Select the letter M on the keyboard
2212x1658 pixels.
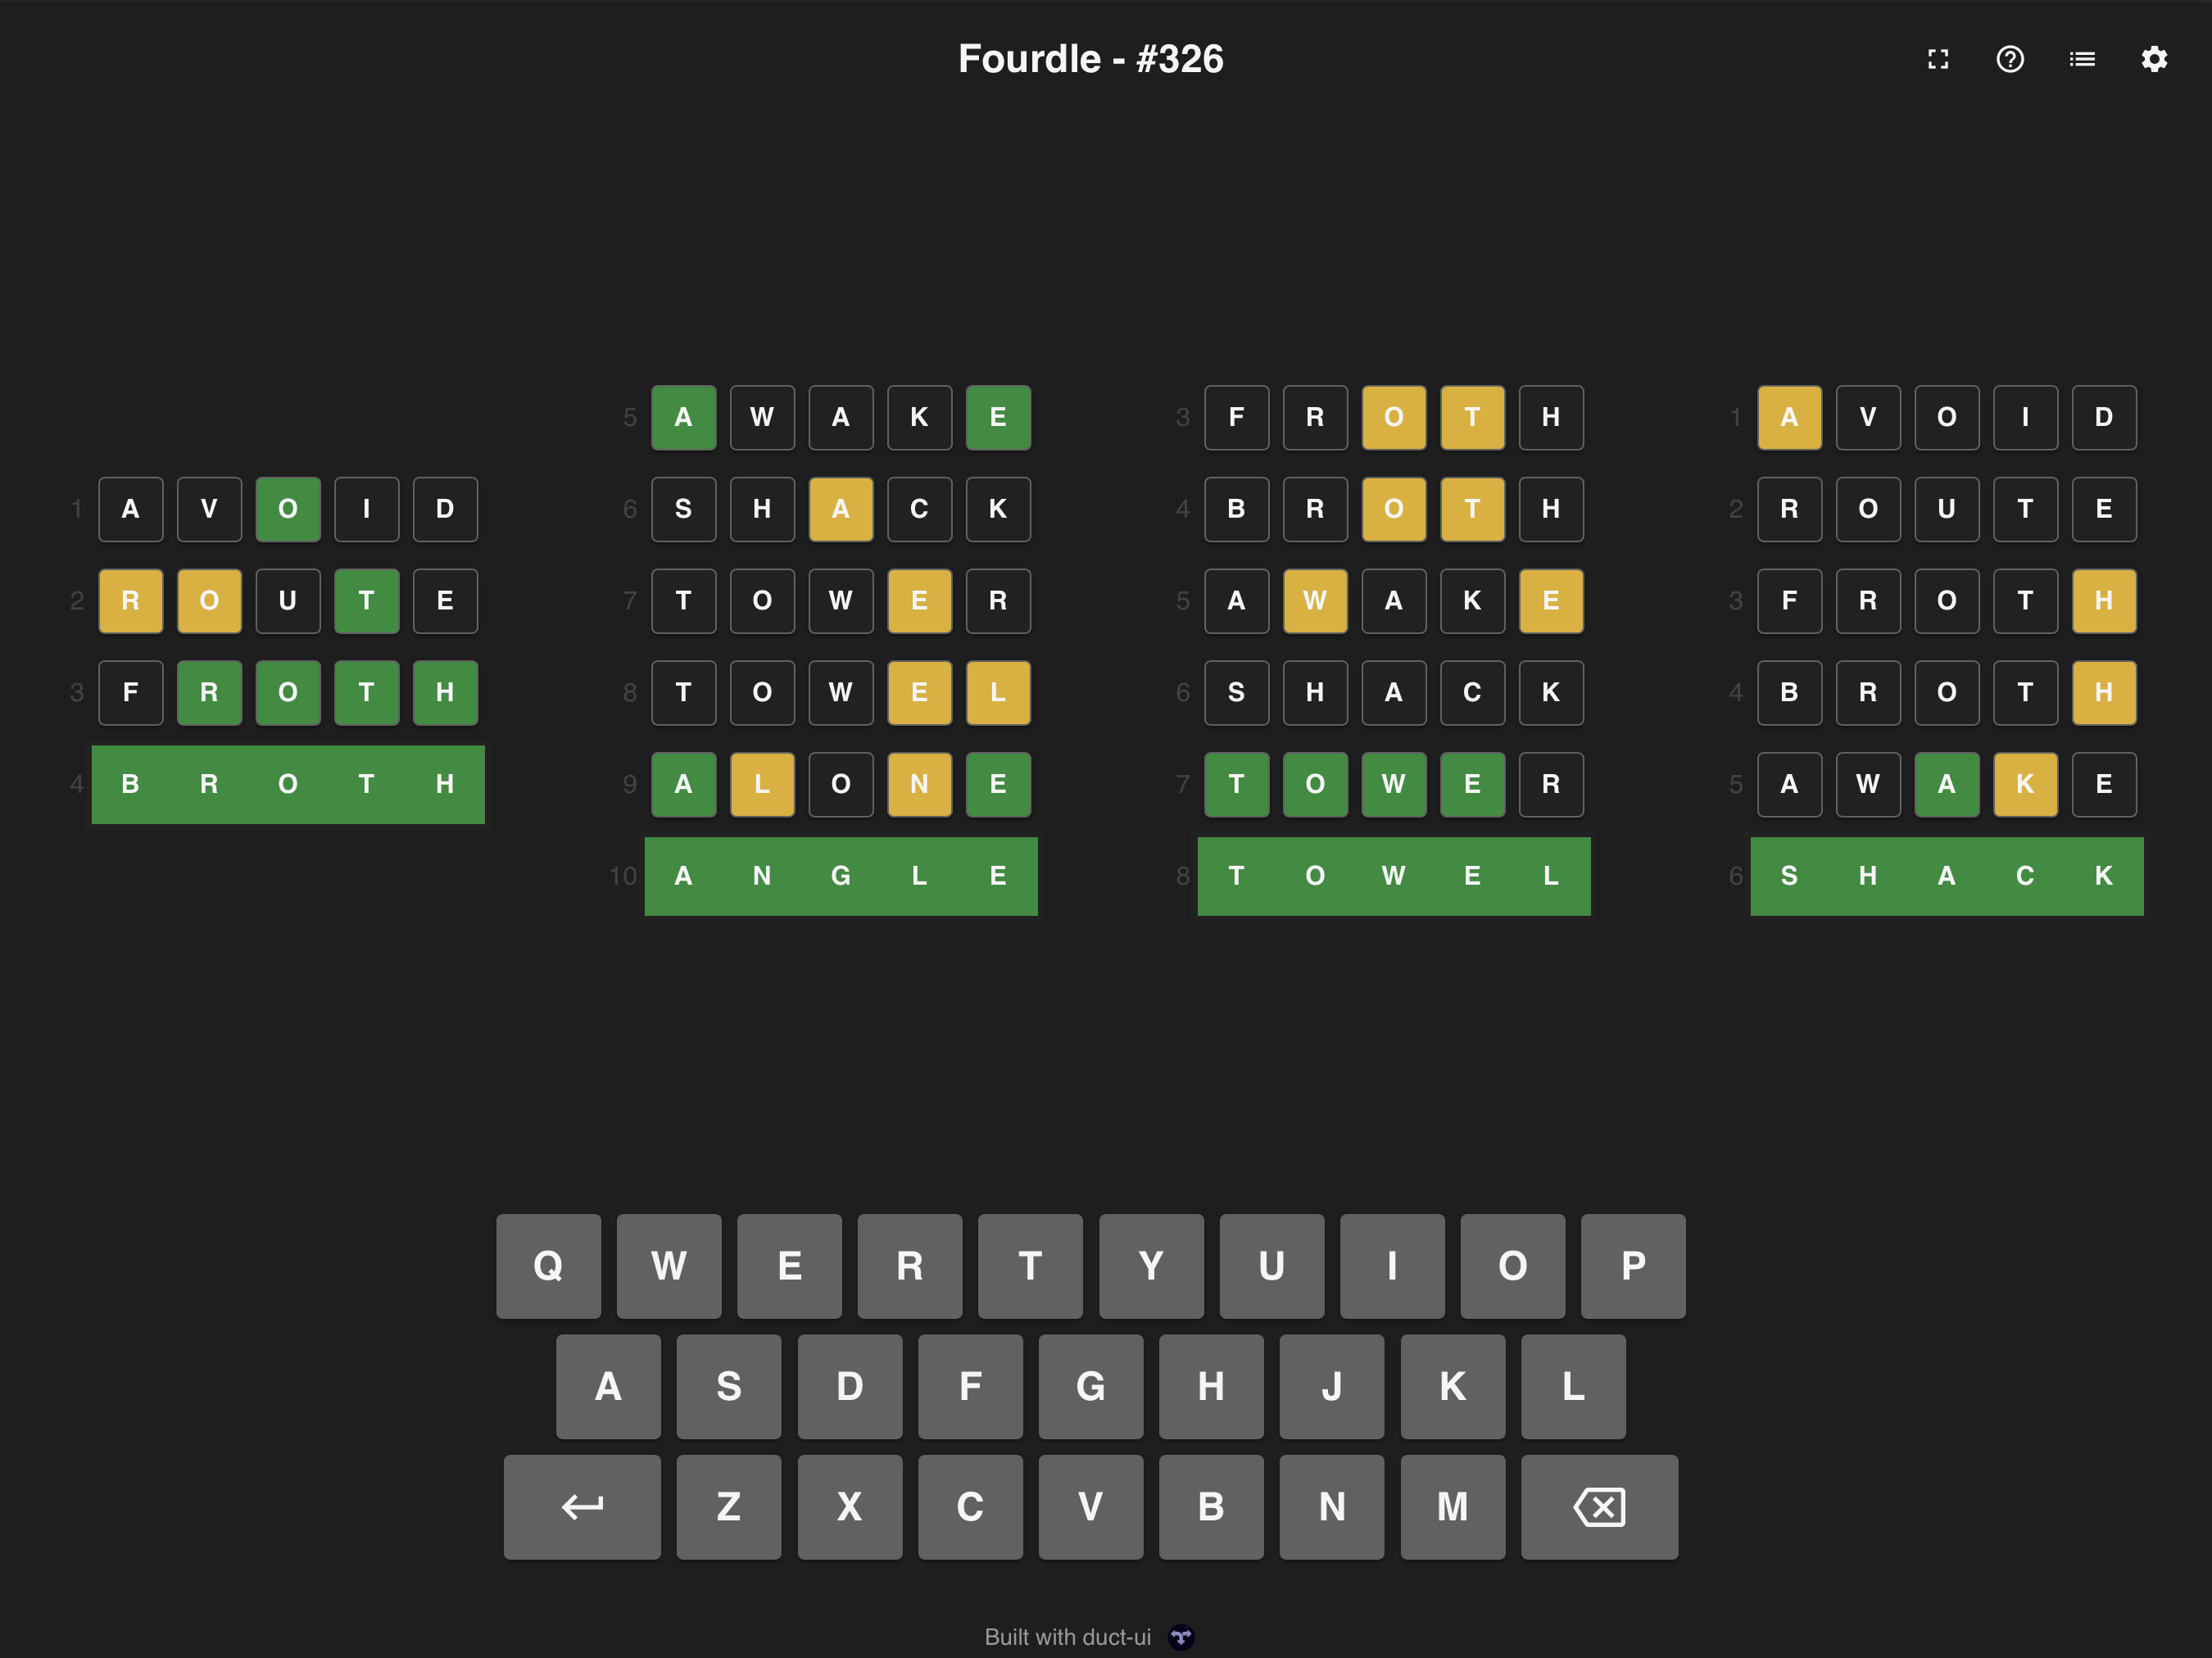coord(1452,1507)
